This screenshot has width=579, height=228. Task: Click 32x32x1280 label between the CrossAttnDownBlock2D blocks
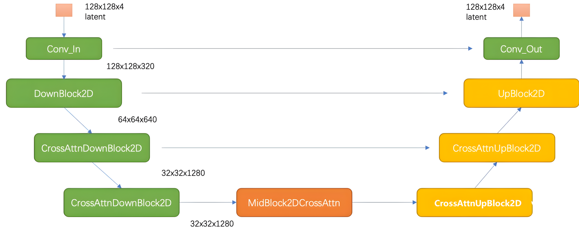(183, 173)
